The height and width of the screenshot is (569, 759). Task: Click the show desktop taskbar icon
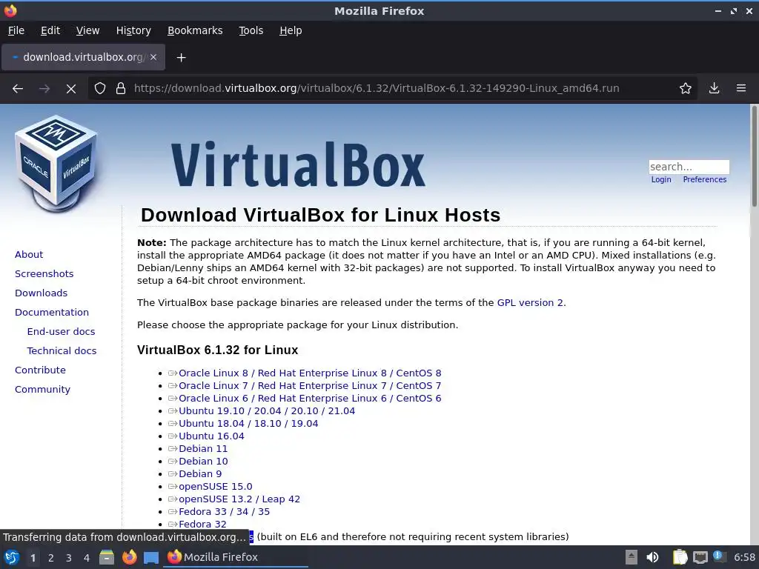(151, 557)
